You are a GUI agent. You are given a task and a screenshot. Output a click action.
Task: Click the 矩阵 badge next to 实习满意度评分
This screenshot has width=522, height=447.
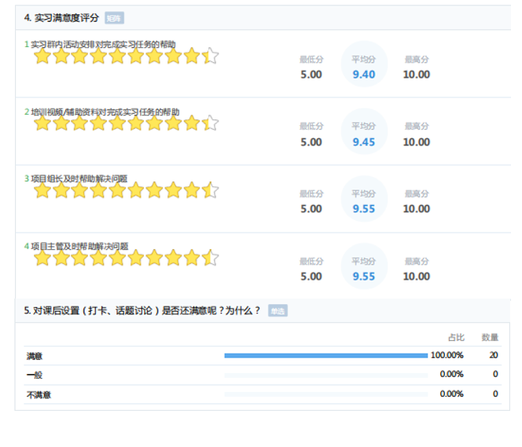pos(114,18)
